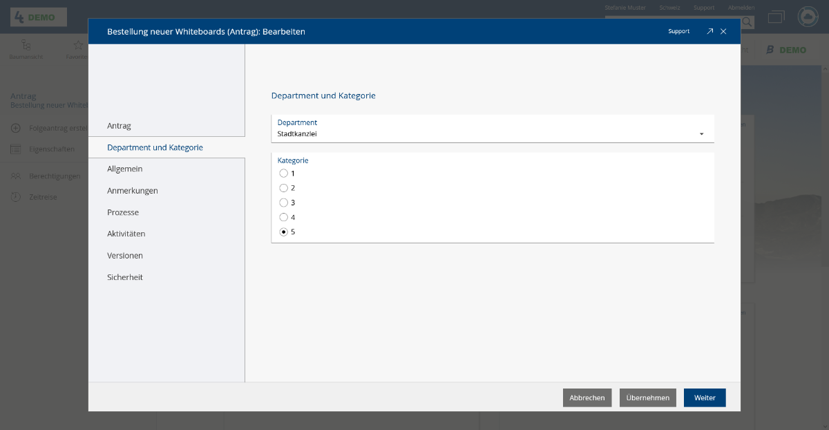Select Kategorie option 2
This screenshot has height=430, width=829.
283,188
